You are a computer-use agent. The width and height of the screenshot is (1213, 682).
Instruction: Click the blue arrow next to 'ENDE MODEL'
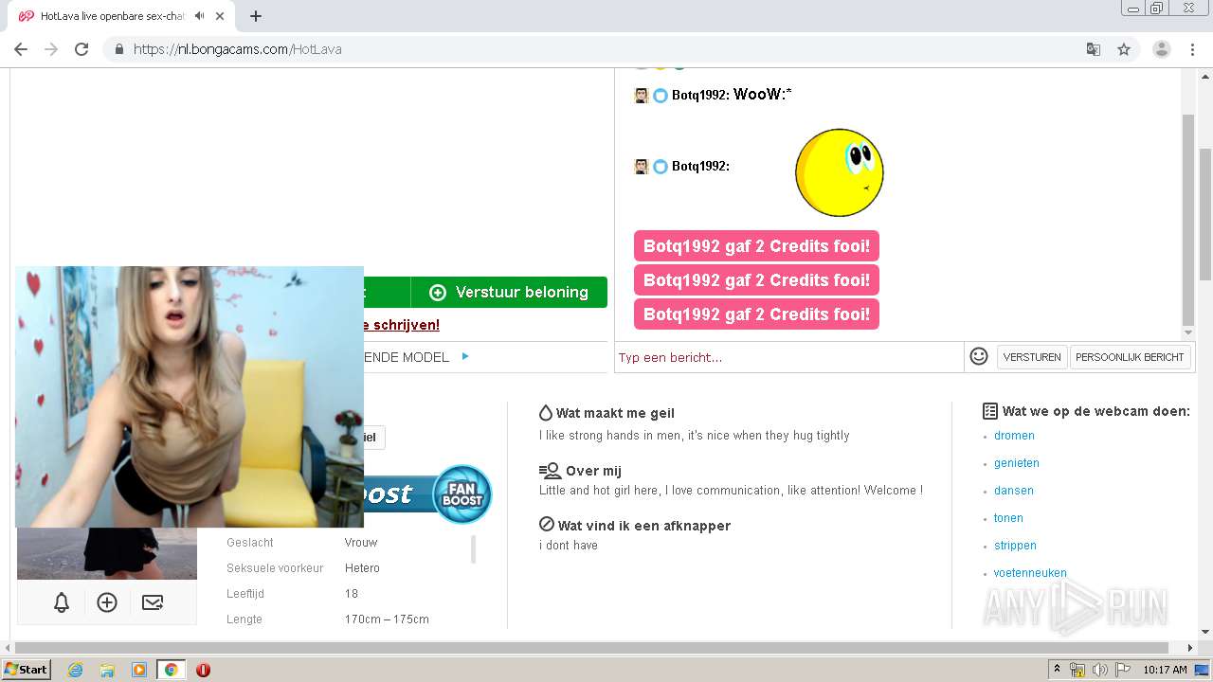coord(465,356)
